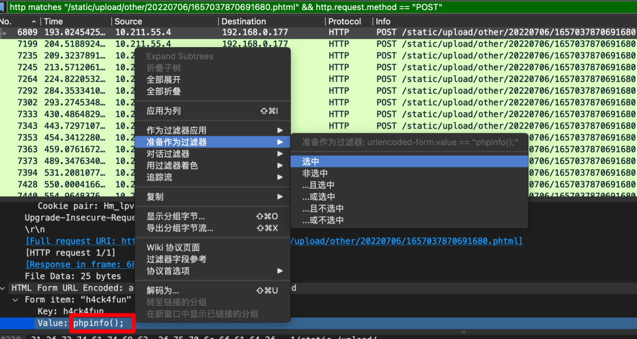Open 用过滤器着色 submenu

coord(213,166)
